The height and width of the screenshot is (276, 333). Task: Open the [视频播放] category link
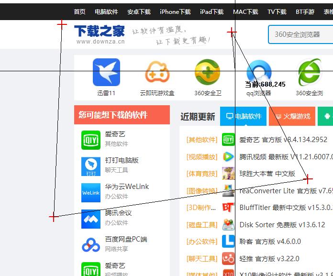(202, 157)
